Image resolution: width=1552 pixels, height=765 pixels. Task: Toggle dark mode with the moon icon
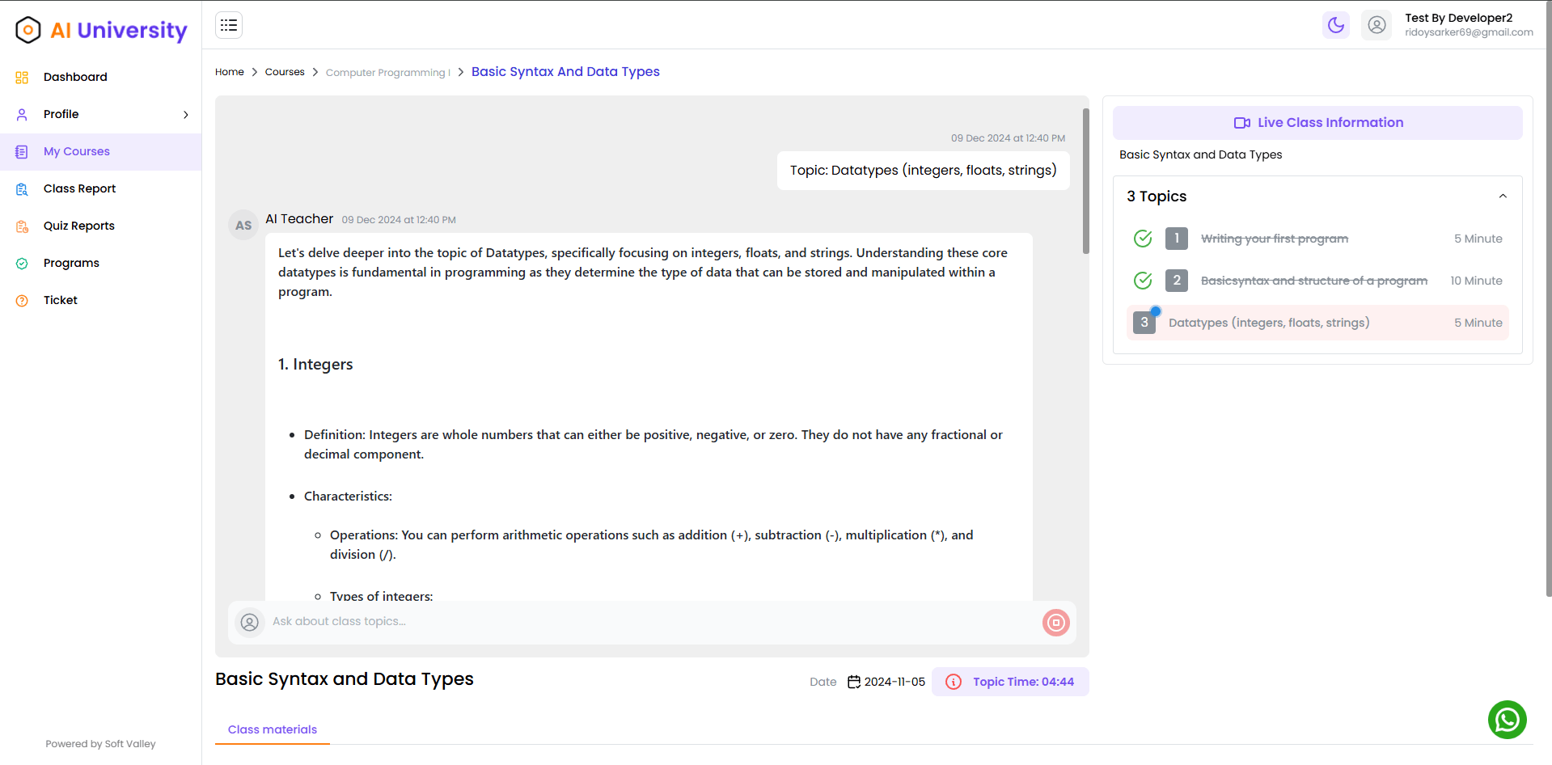point(1336,25)
